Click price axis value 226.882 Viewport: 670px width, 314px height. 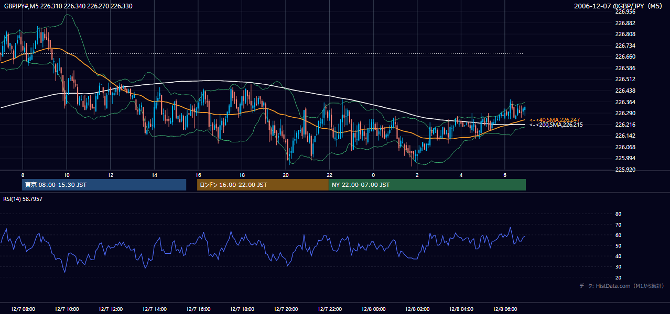[x=625, y=23]
